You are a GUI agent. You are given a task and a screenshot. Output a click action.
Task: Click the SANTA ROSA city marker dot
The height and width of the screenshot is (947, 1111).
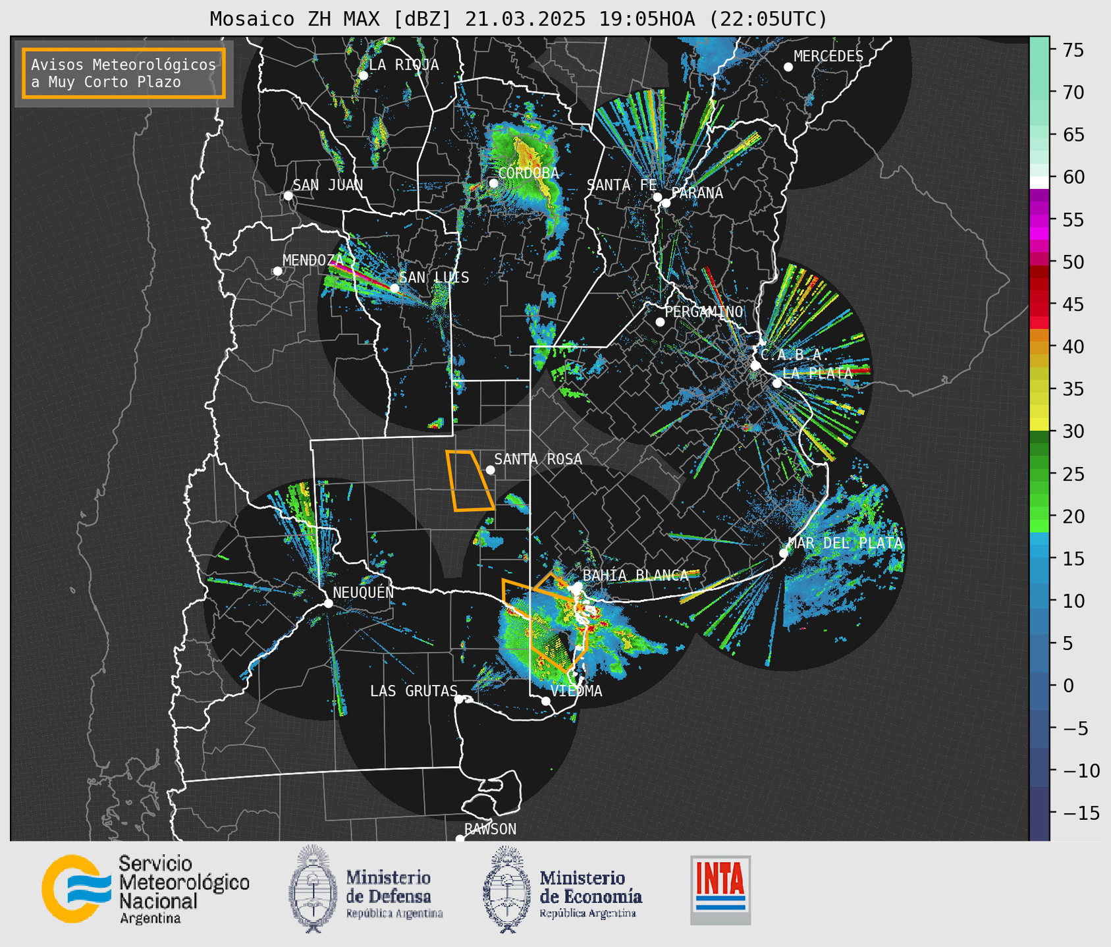490,470
